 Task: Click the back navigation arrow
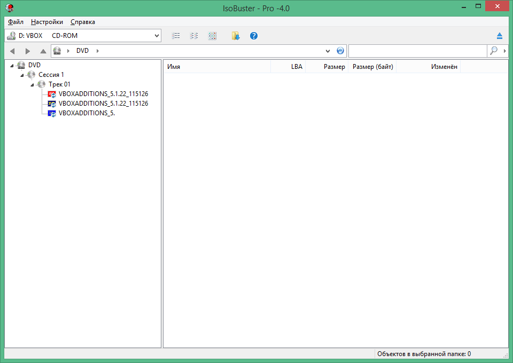(x=12, y=51)
